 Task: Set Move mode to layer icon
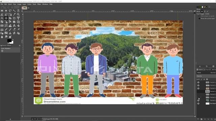[202, 11]
